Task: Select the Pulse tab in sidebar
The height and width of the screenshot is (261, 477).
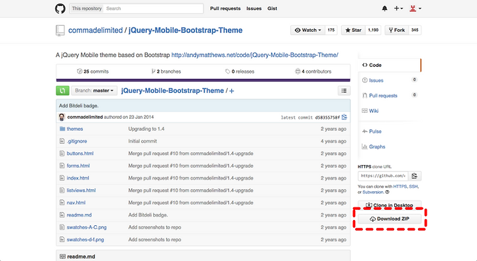Action: pyautogui.click(x=390, y=131)
